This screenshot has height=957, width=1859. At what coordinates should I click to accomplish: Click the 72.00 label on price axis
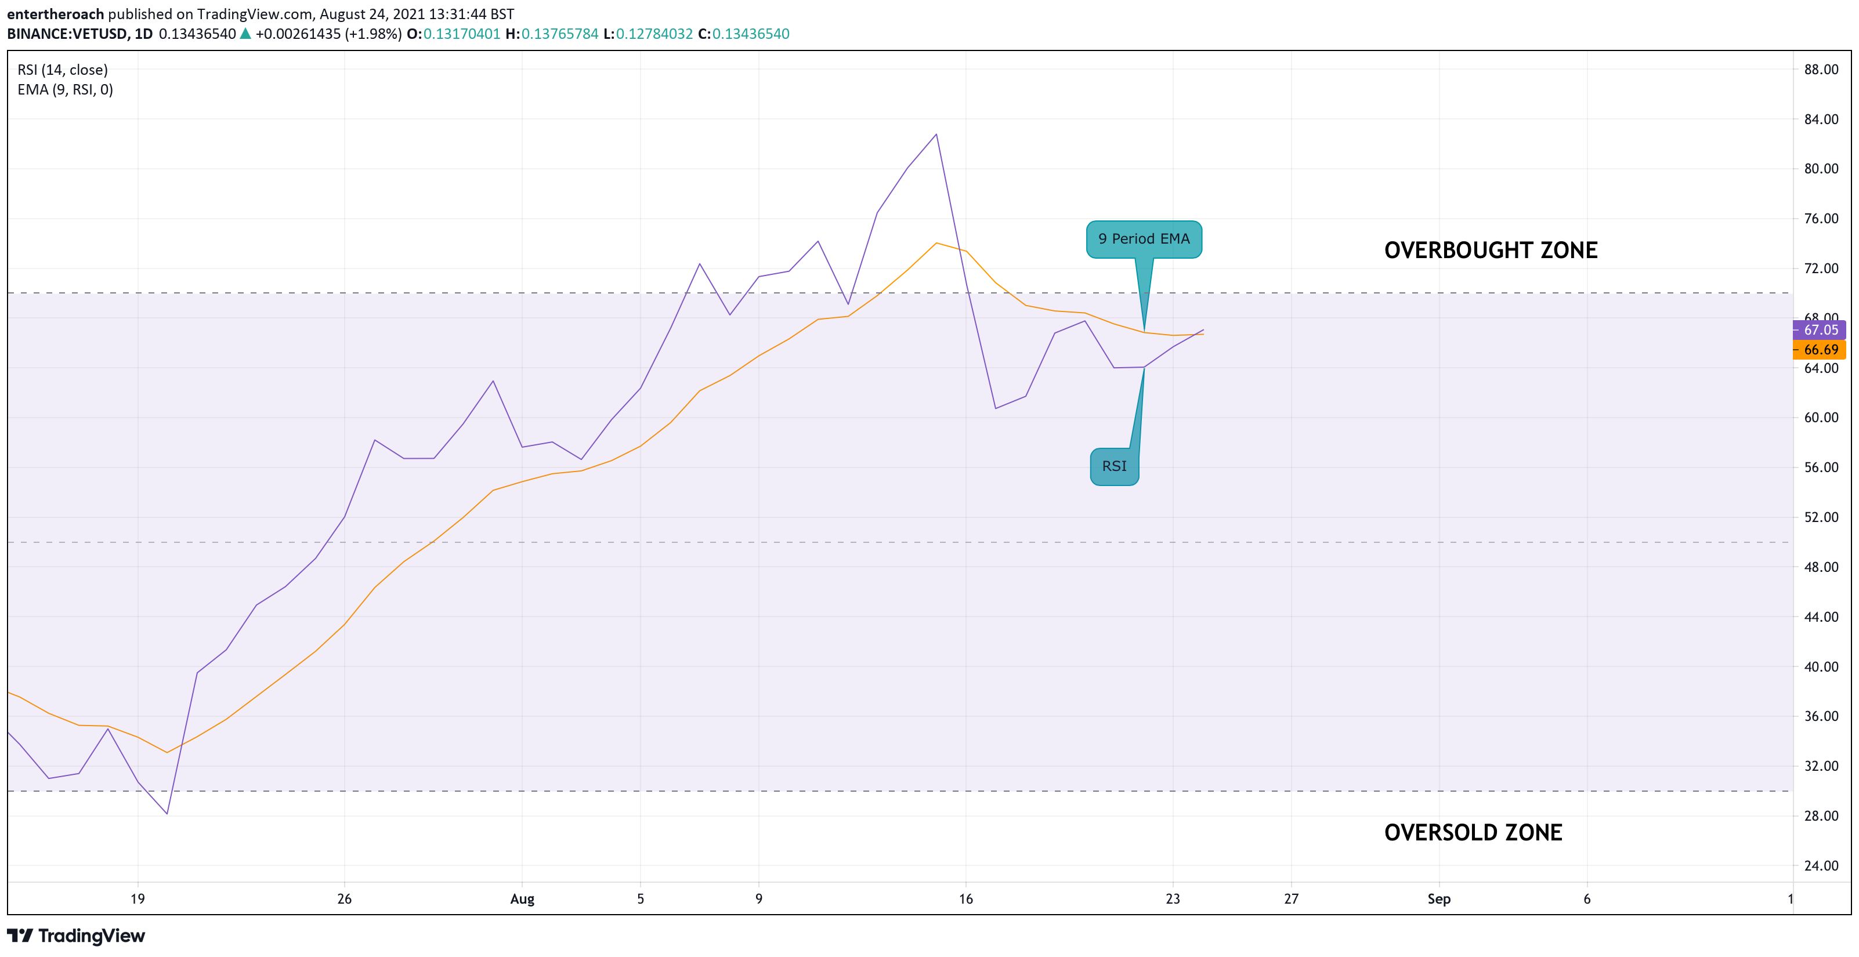pyautogui.click(x=1821, y=269)
